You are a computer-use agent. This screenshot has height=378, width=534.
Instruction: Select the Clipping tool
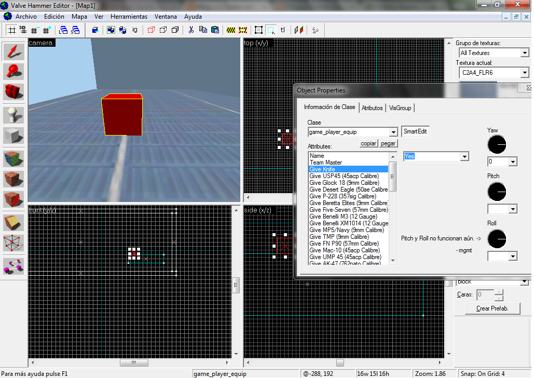click(13, 223)
